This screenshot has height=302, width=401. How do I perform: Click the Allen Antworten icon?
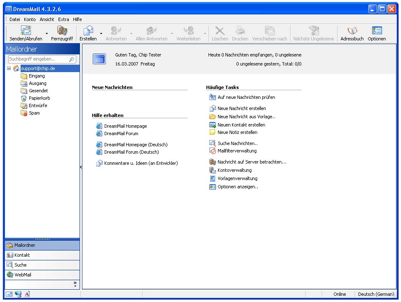click(151, 30)
